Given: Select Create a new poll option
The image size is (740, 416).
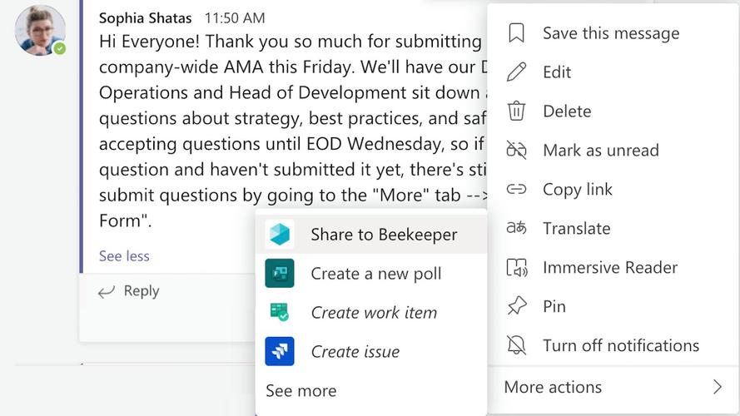Looking at the screenshot, I should (x=375, y=274).
